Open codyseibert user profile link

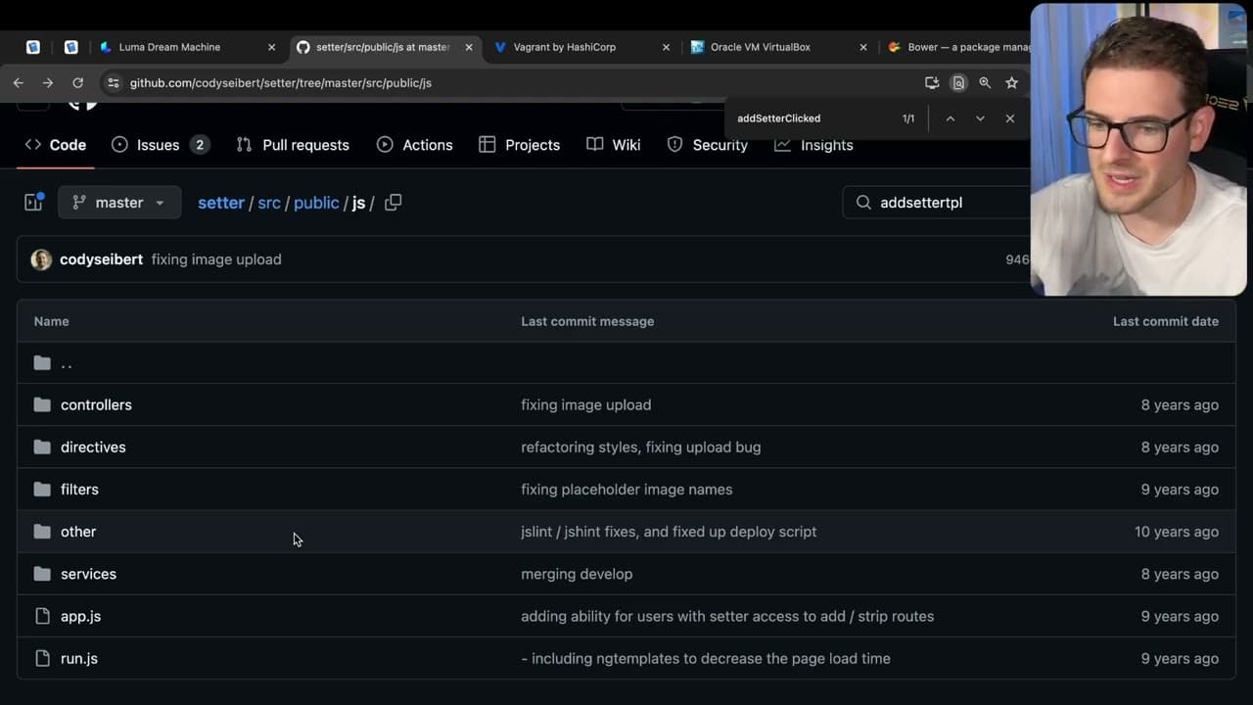point(101,259)
